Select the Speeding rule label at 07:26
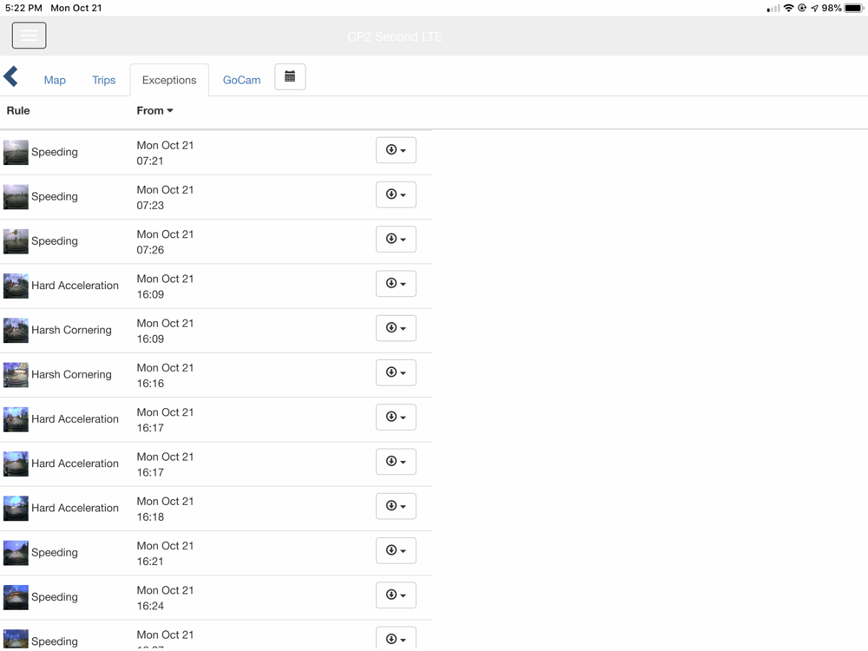Viewport: 868px width, 651px height. (x=54, y=241)
